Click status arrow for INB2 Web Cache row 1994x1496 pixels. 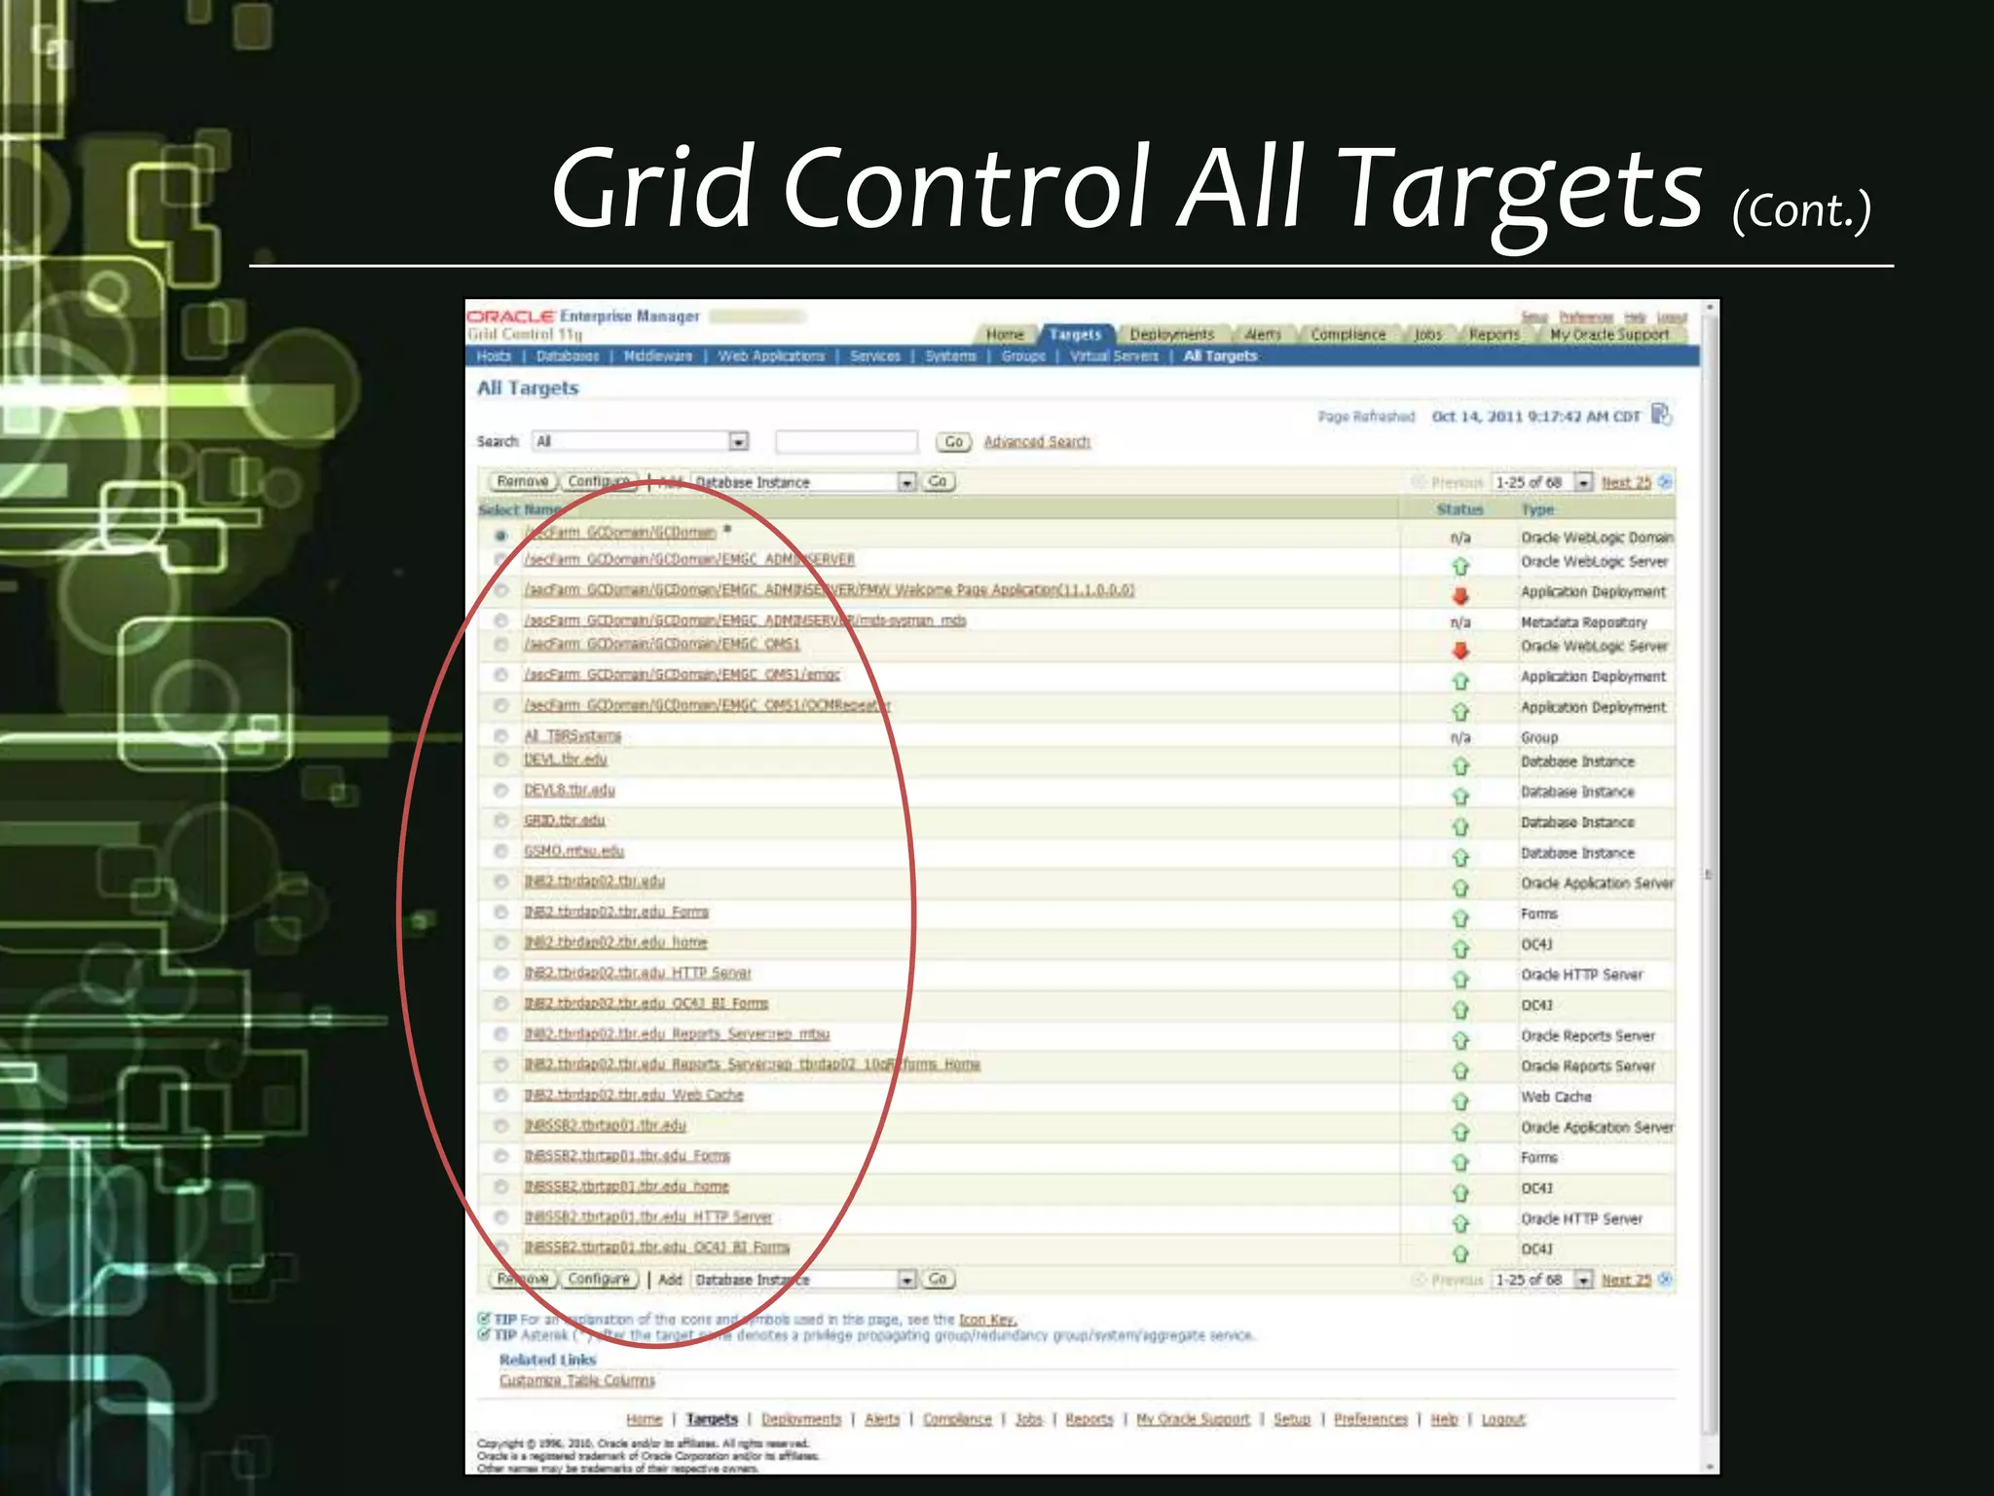coord(1460,1102)
